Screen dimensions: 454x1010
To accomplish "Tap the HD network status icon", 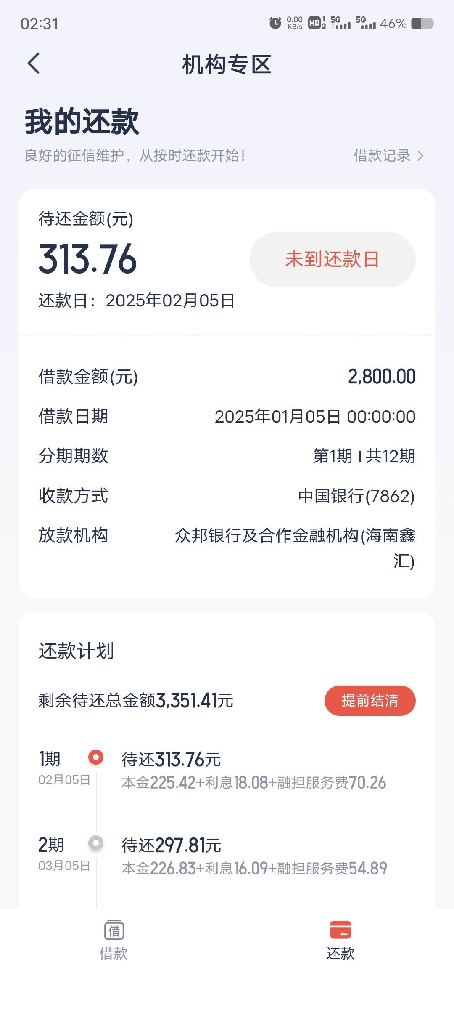I will [317, 23].
